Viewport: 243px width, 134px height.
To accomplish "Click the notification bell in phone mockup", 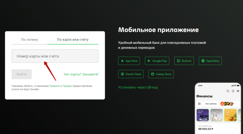I will [x=233, y=91].
